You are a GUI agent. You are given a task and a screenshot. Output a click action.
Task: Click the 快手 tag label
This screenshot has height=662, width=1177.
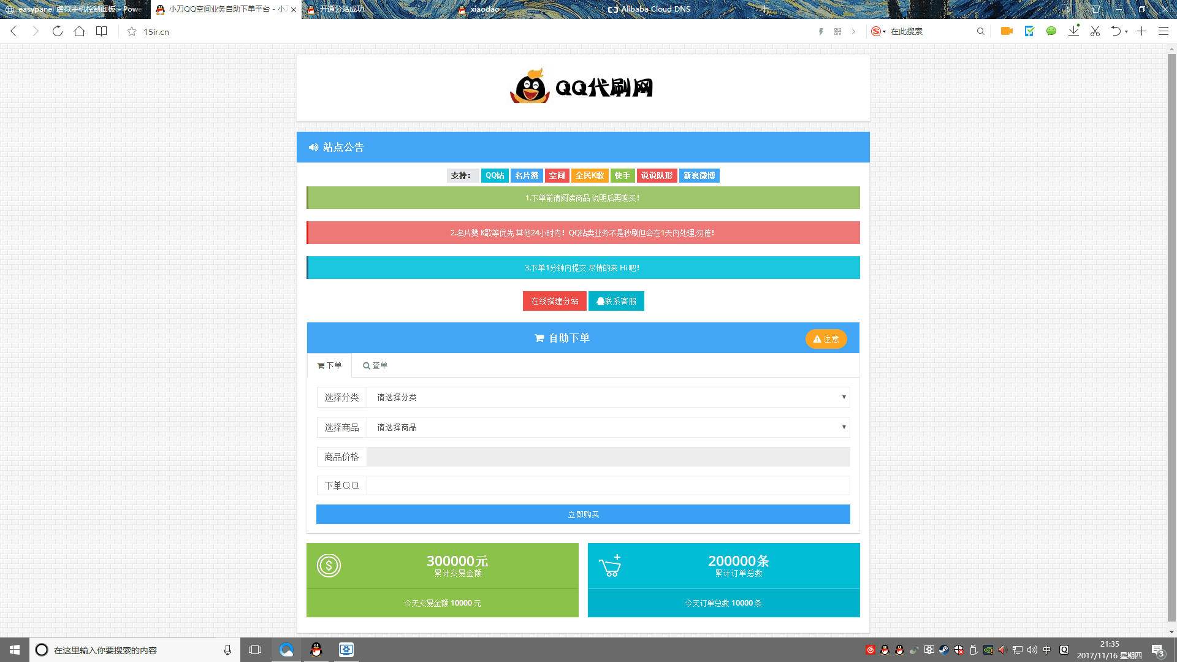click(622, 175)
